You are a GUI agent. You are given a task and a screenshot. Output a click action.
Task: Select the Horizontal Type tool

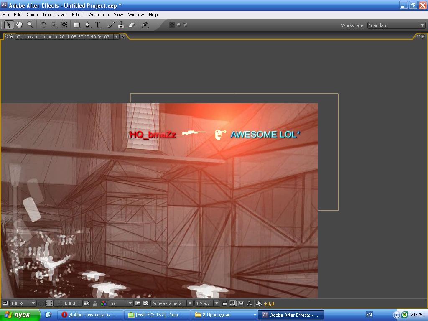tap(98, 25)
